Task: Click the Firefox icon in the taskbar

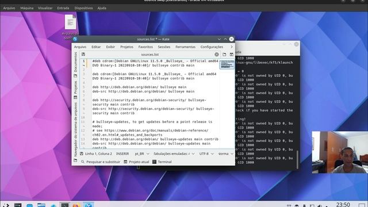Action: click(76, 205)
